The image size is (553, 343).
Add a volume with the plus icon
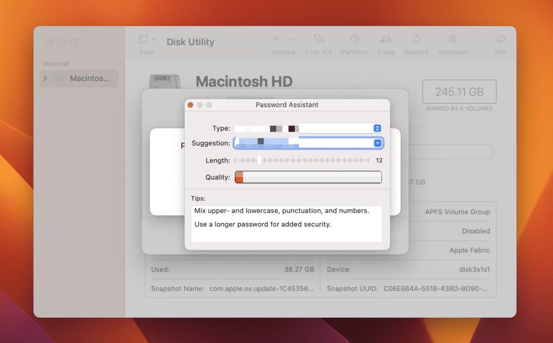pos(275,39)
